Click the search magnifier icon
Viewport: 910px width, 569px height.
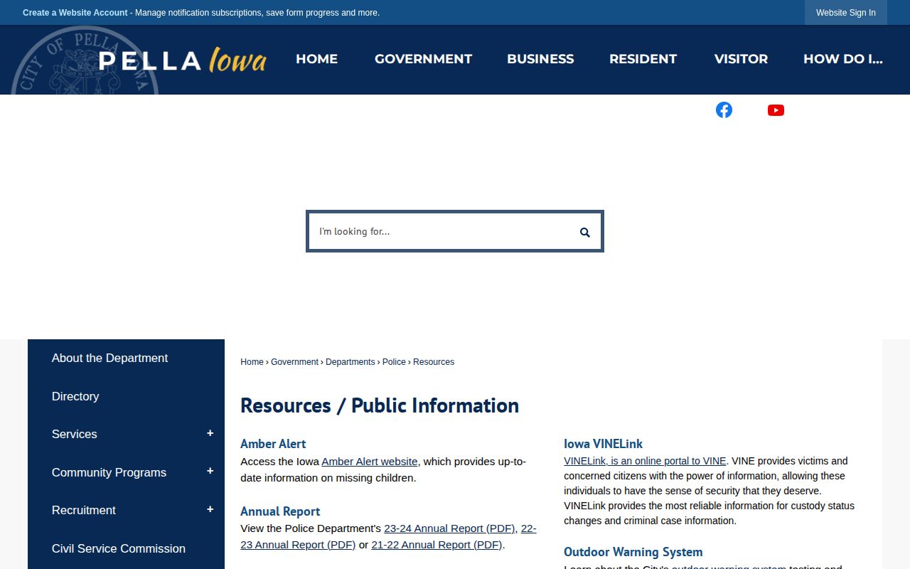(584, 232)
